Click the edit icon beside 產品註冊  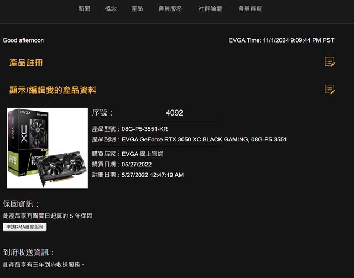pyautogui.click(x=330, y=62)
